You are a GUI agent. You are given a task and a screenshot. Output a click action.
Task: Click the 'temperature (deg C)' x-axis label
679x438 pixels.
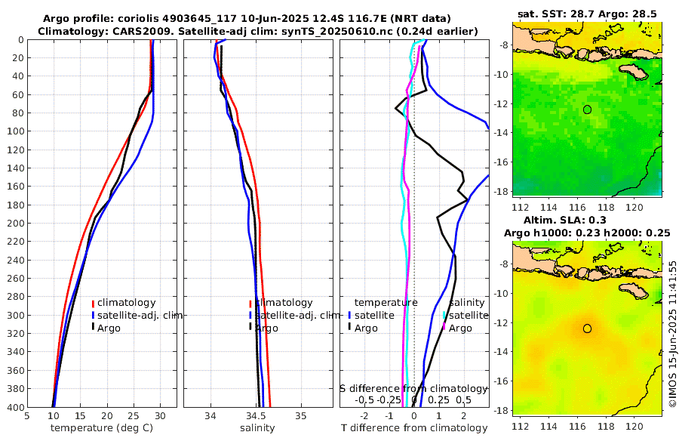point(101,428)
